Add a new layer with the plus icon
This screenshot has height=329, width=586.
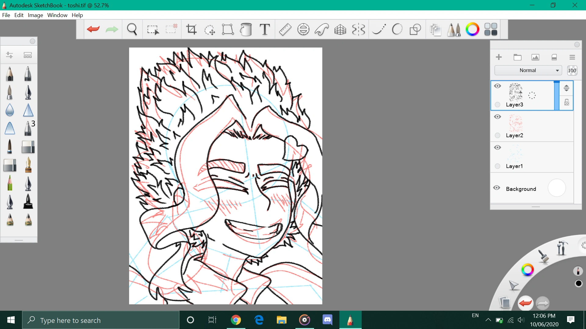(x=499, y=57)
